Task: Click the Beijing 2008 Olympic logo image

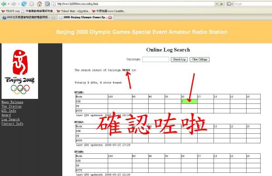Action: coord(20,71)
